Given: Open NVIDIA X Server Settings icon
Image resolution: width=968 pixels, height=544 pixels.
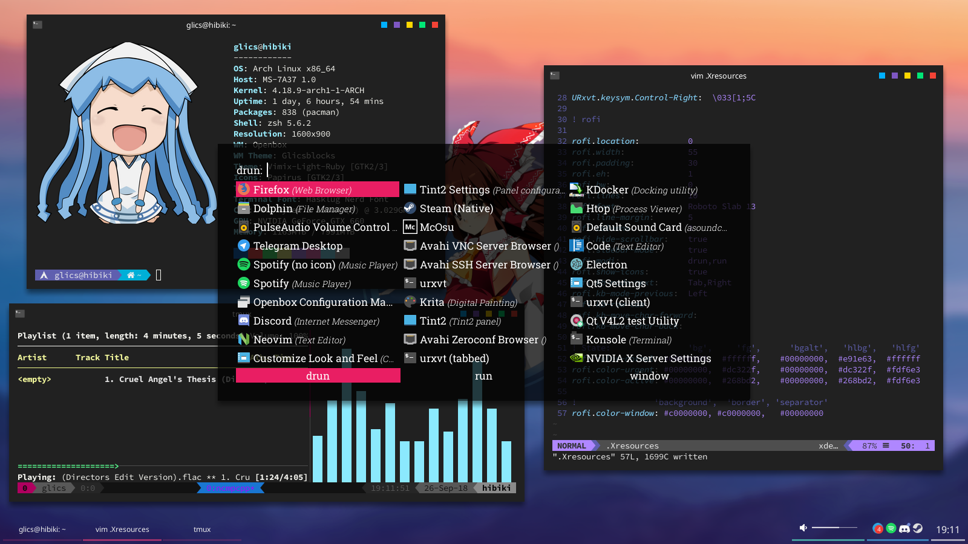Looking at the screenshot, I should click(577, 358).
